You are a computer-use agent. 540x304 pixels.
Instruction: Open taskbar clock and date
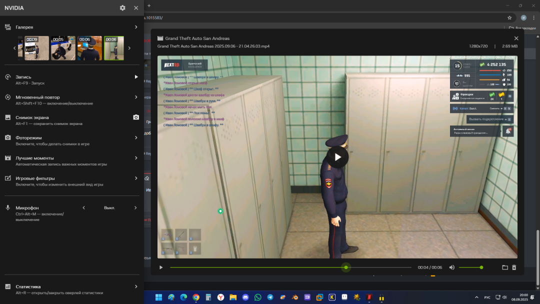click(x=519, y=297)
